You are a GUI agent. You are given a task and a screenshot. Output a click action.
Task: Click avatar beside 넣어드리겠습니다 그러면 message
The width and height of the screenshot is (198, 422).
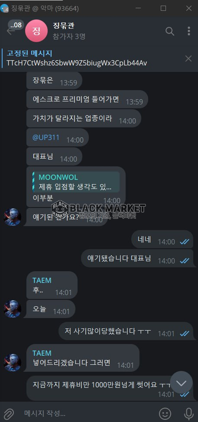click(x=13, y=363)
